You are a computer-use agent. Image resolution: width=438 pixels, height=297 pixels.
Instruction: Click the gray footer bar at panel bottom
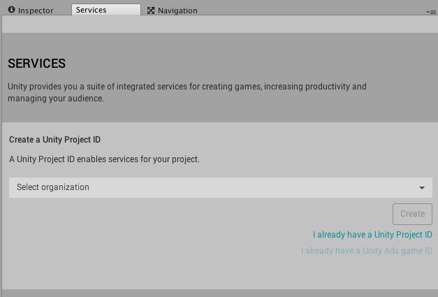point(219,293)
